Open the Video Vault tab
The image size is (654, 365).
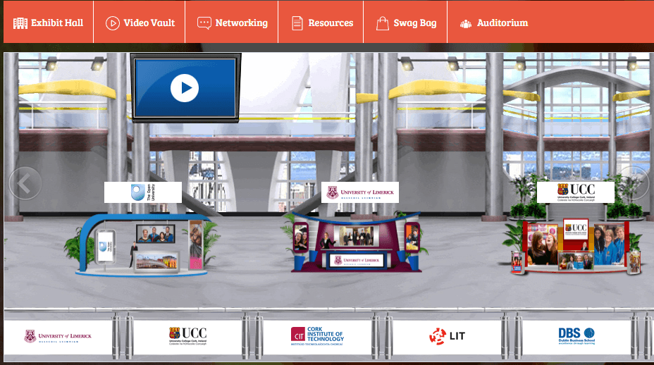click(140, 22)
